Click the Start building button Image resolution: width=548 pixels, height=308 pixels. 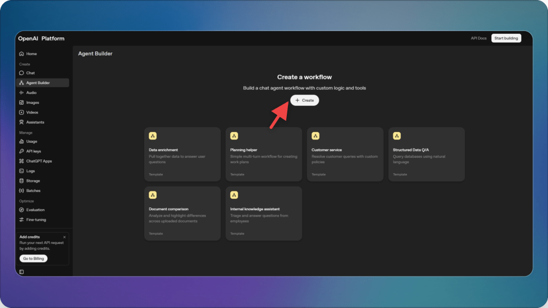coord(506,38)
